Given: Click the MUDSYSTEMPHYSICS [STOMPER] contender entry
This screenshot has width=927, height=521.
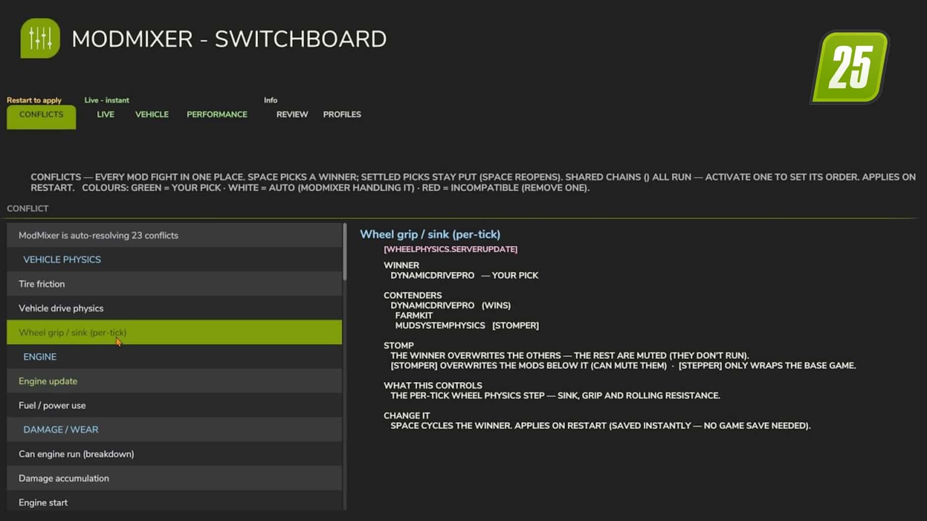Looking at the screenshot, I should 467,325.
